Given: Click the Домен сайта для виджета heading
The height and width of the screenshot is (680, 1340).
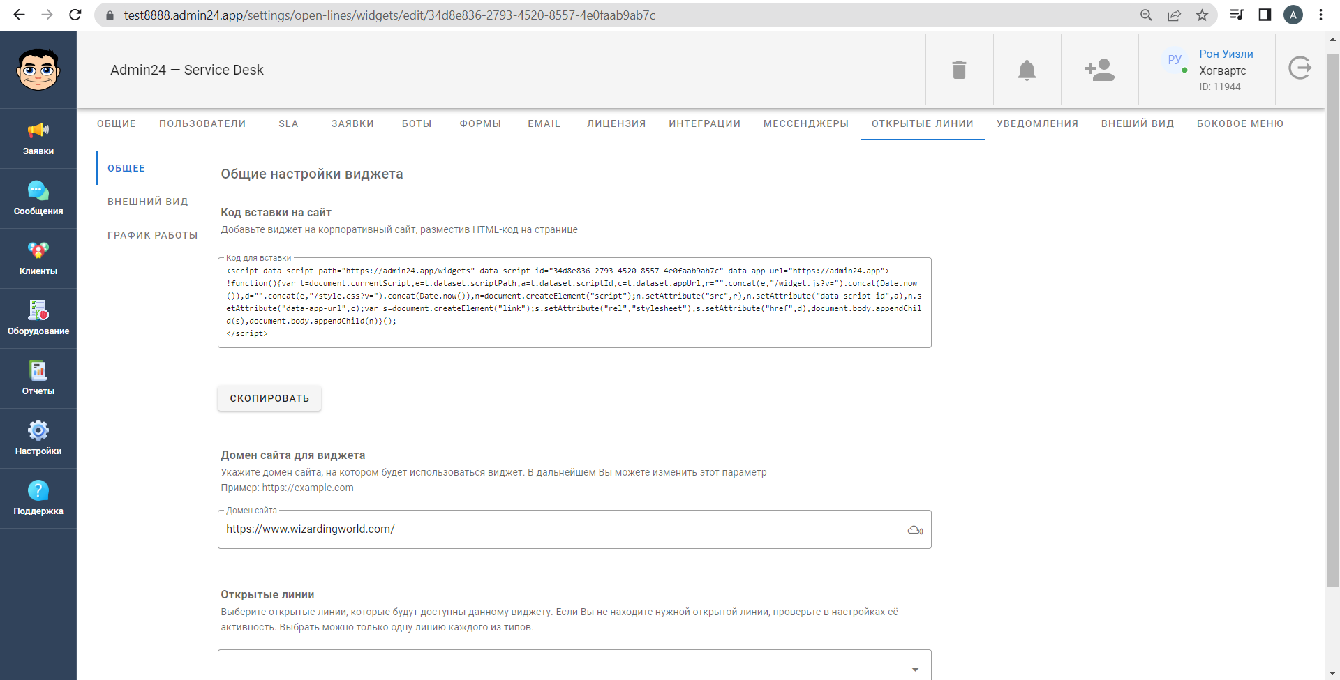Looking at the screenshot, I should point(293,455).
